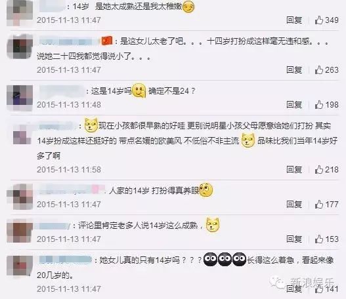Click username of the last commenter

pyautogui.click(x=66, y=260)
